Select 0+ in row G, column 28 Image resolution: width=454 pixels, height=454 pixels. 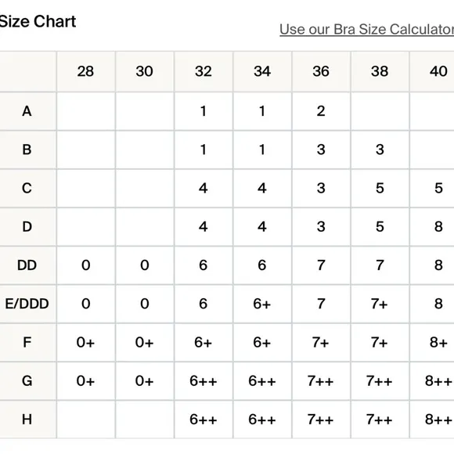(x=85, y=380)
